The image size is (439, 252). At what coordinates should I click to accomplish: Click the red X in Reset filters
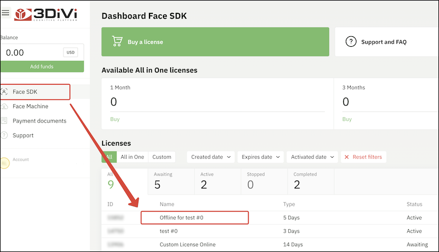[346, 157]
